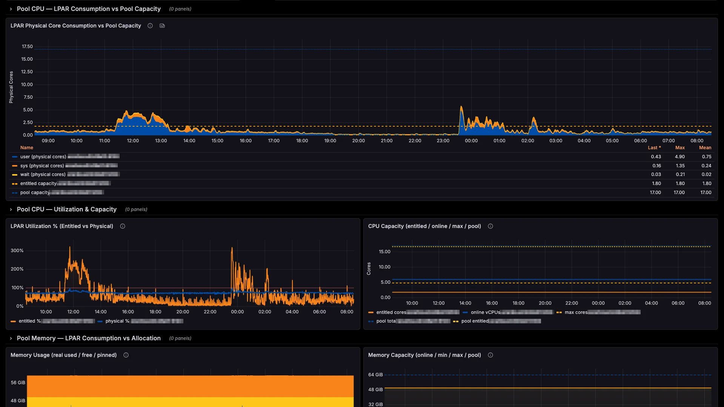The width and height of the screenshot is (724, 407).
Task: Open the info icon on CPU Capacity panel
Action: click(490, 226)
